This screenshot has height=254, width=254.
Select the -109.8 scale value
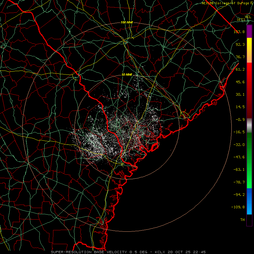coord(238,207)
